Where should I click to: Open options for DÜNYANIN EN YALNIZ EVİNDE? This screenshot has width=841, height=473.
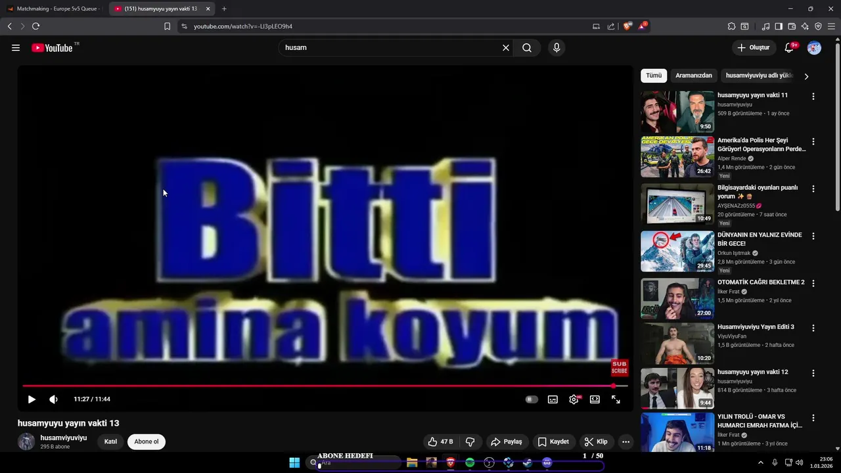pyautogui.click(x=813, y=236)
